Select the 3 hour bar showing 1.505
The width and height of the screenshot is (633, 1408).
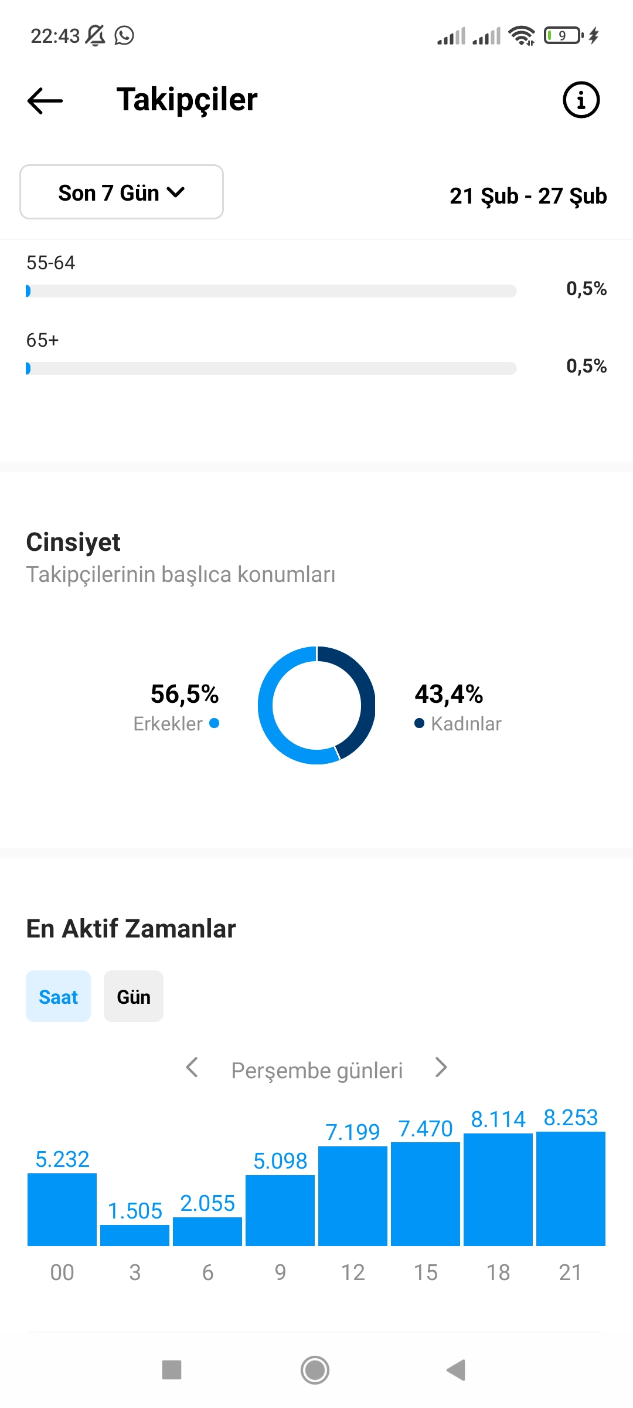point(135,1235)
